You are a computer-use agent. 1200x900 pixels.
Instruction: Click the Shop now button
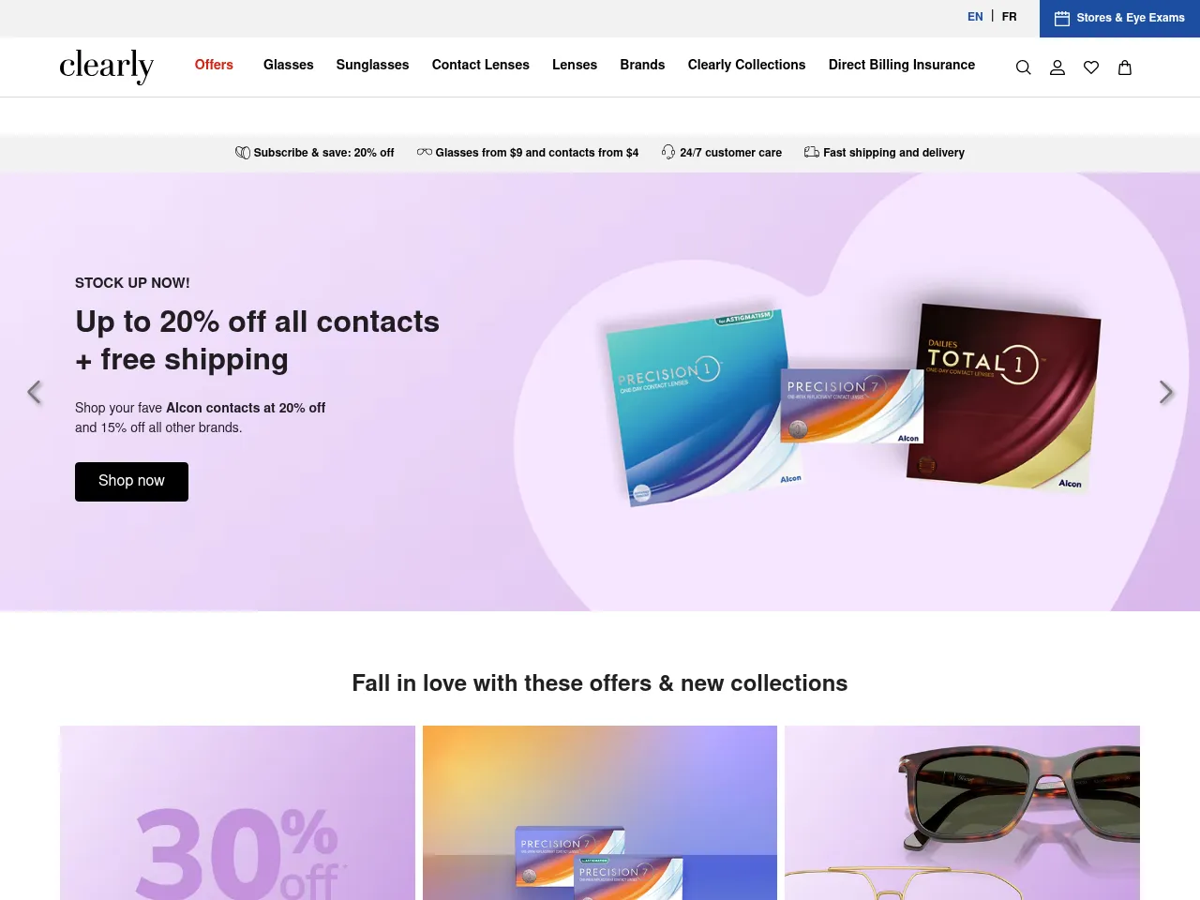[x=131, y=482]
